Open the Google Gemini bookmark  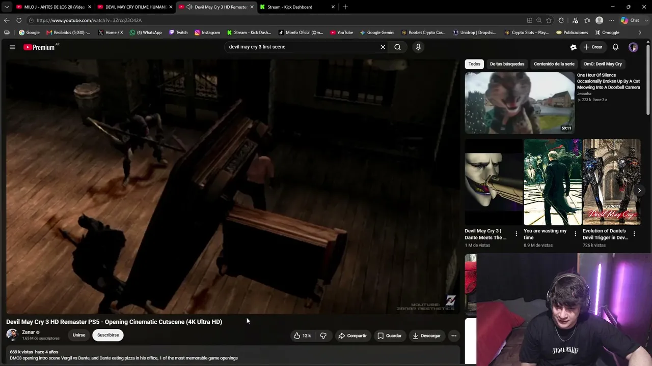coord(377,33)
